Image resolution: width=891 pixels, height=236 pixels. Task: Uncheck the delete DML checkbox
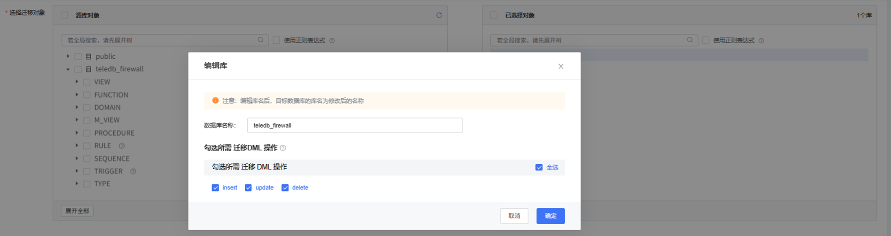pyautogui.click(x=285, y=188)
